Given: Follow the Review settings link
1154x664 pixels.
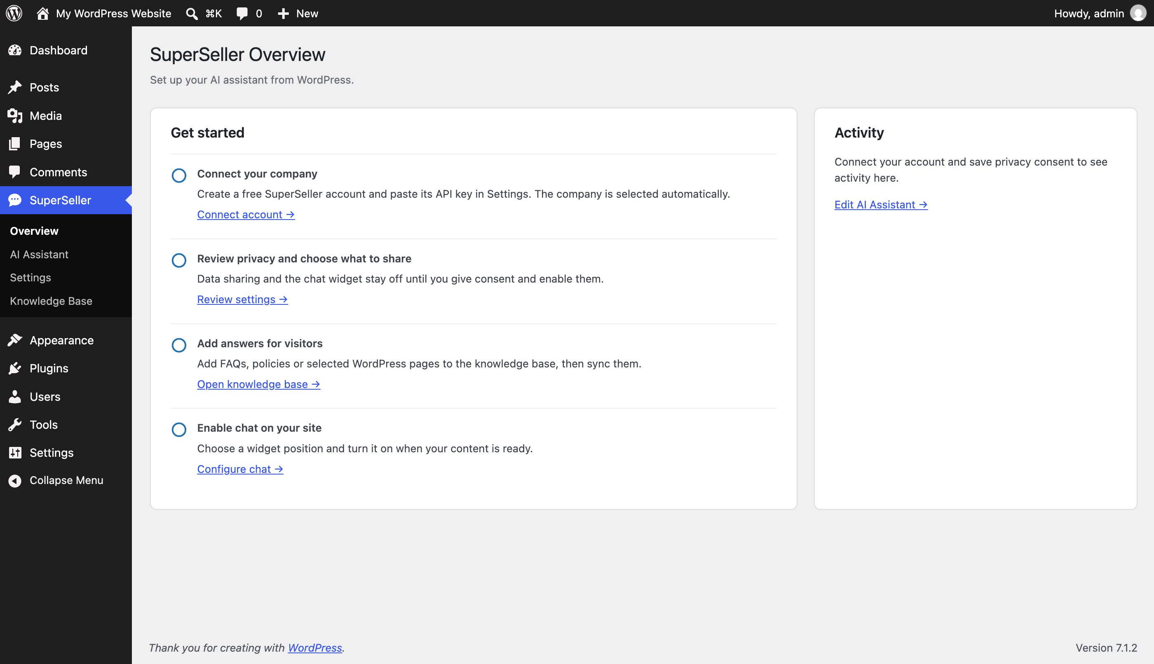Looking at the screenshot, I should click(x=242, y=299).
